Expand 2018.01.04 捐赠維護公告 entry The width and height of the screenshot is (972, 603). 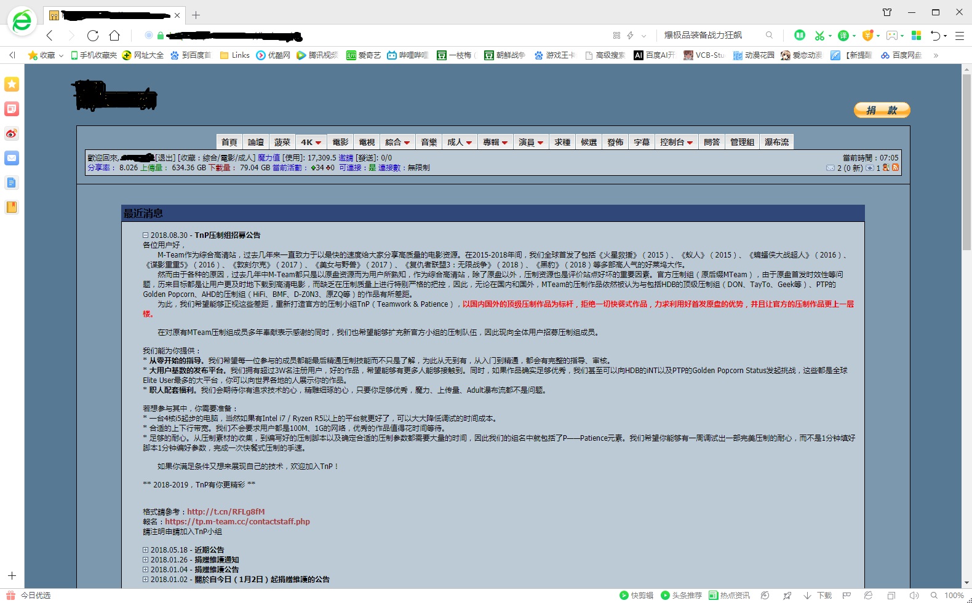(146, 570)
